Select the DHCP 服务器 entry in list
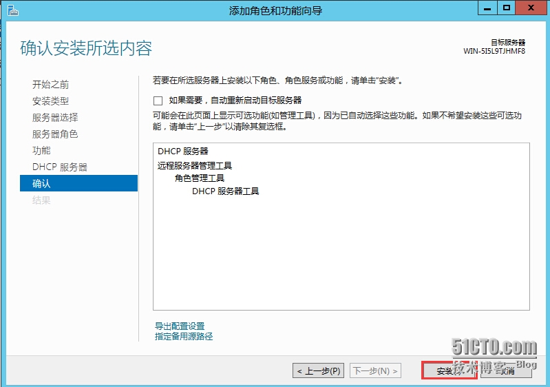Viewport: 550px width, 387px height. tap(182, 151)
